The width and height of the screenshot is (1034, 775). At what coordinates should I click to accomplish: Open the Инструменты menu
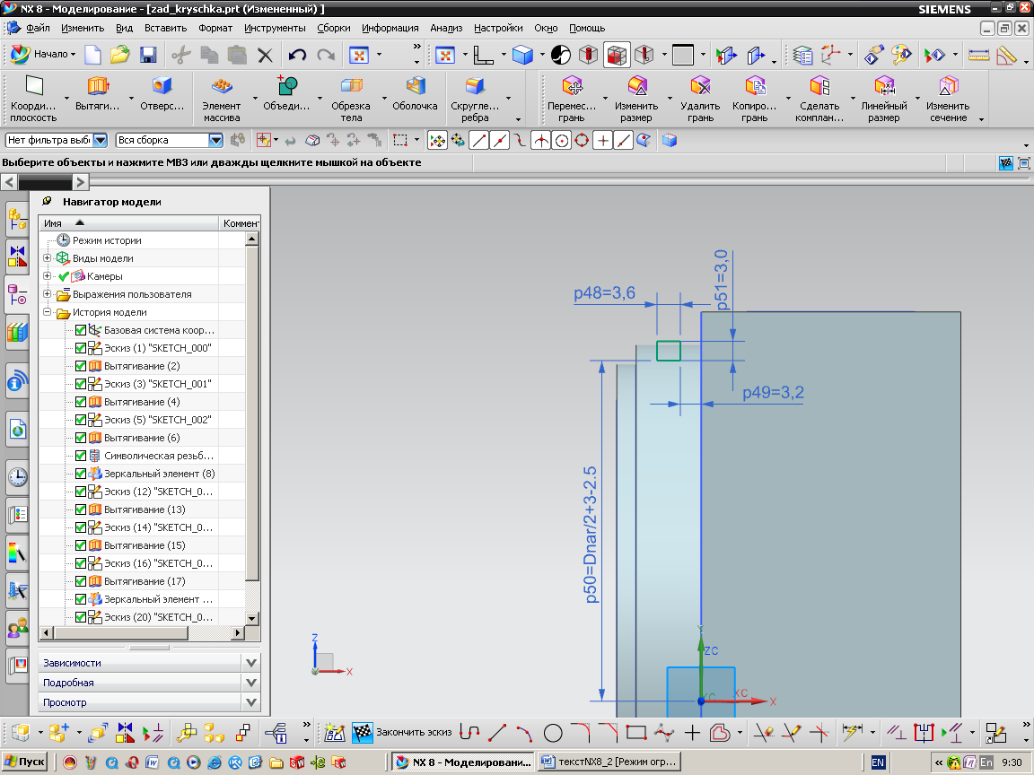pos(275,28)
